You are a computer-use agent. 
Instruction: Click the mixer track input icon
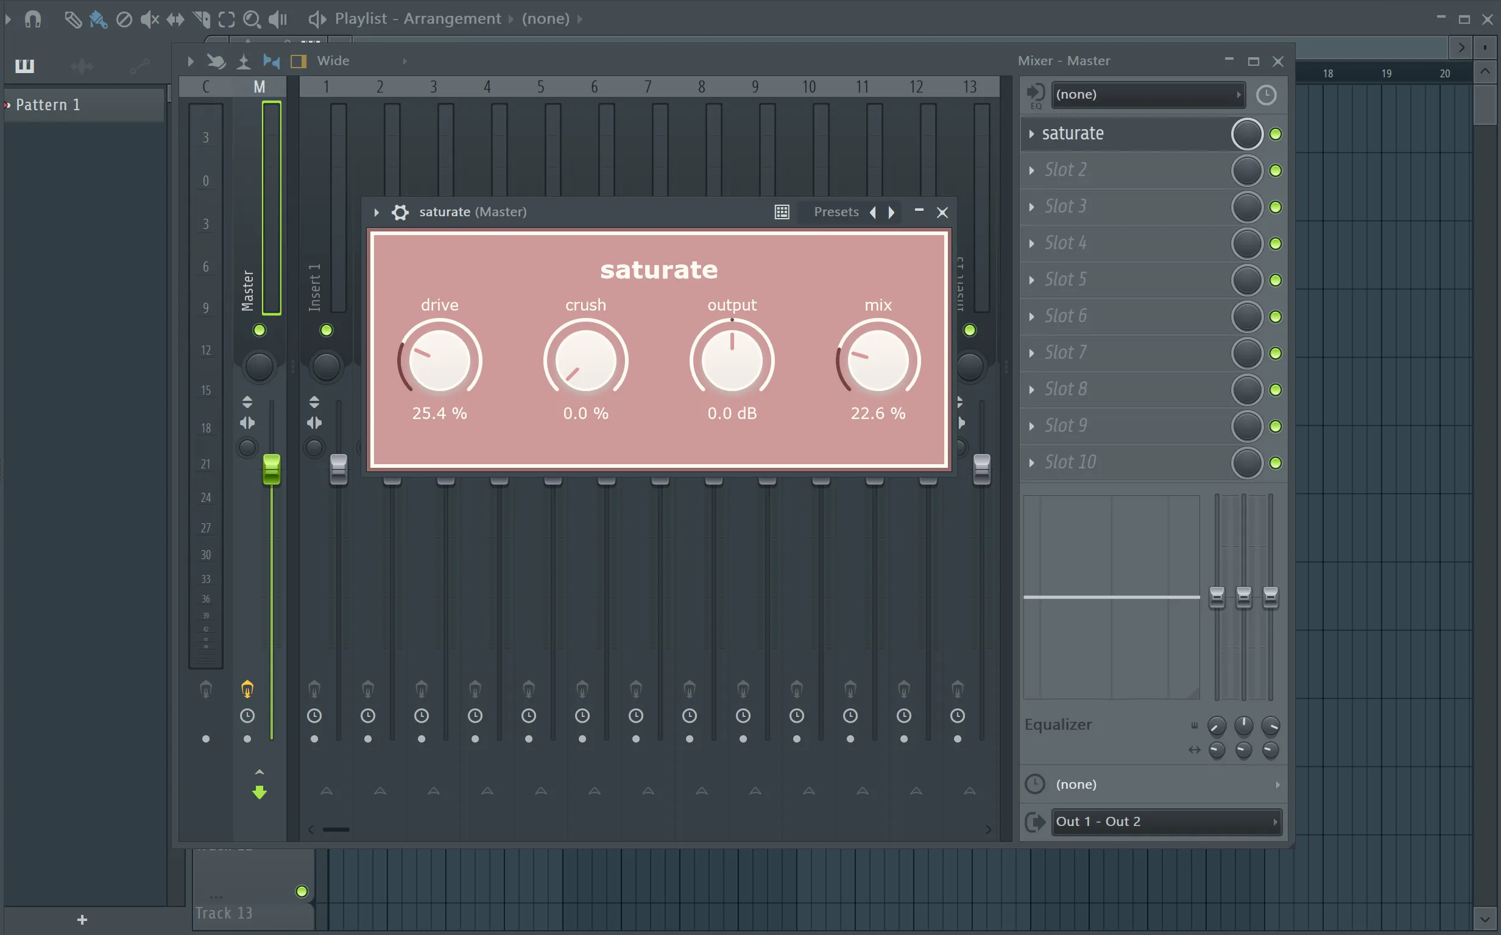1036,94
